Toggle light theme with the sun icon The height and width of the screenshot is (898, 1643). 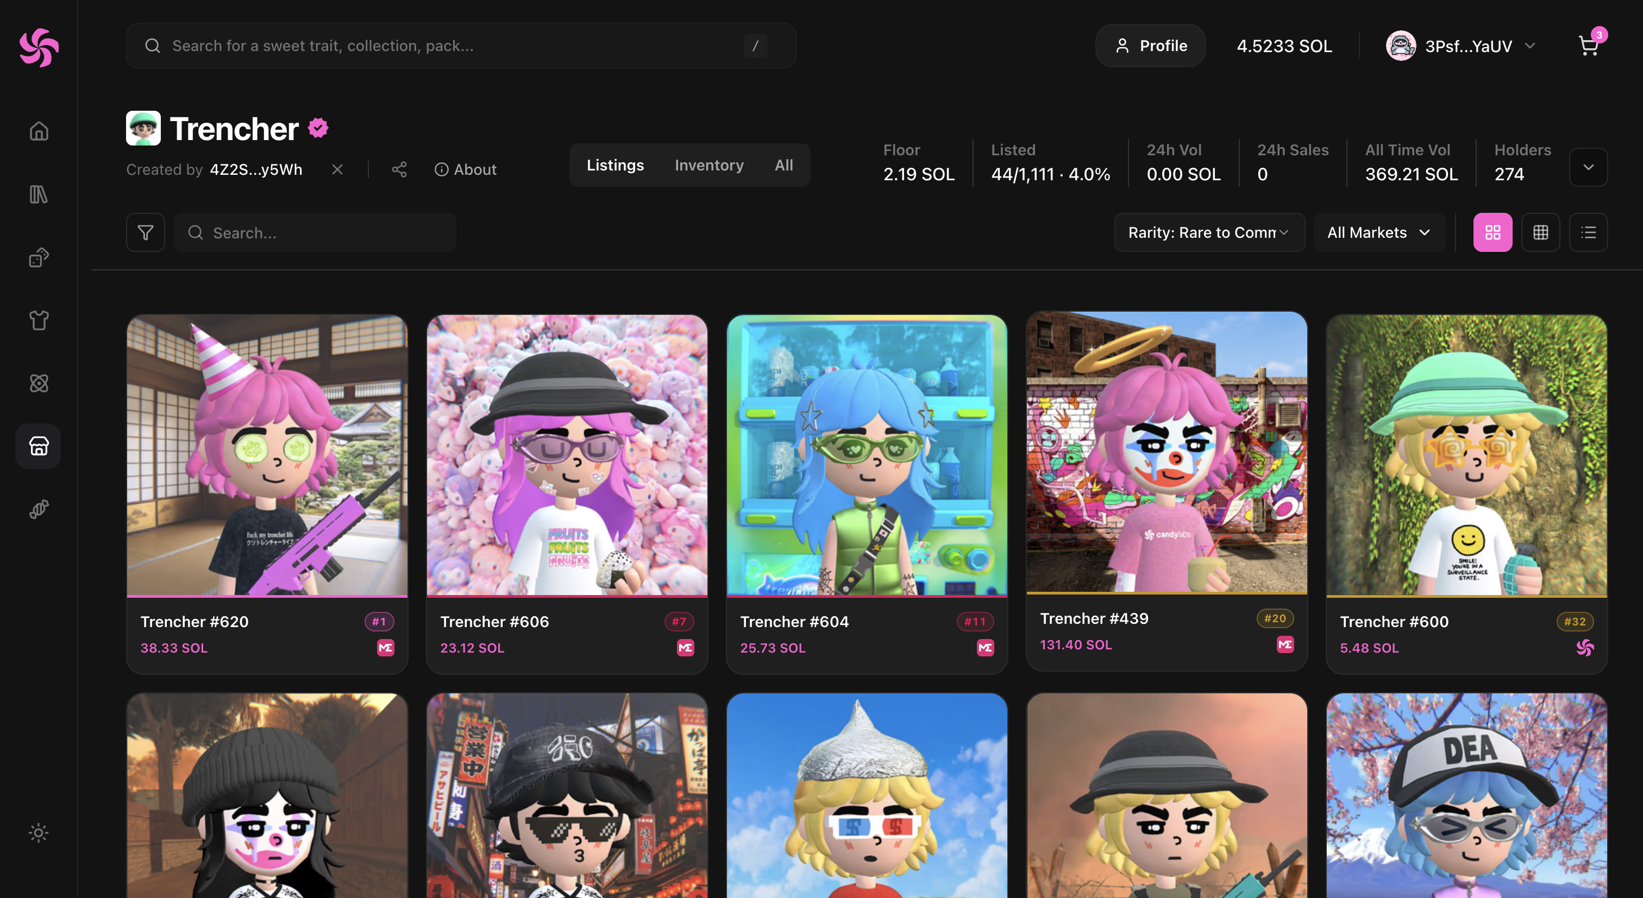click(x=39, y=832)
